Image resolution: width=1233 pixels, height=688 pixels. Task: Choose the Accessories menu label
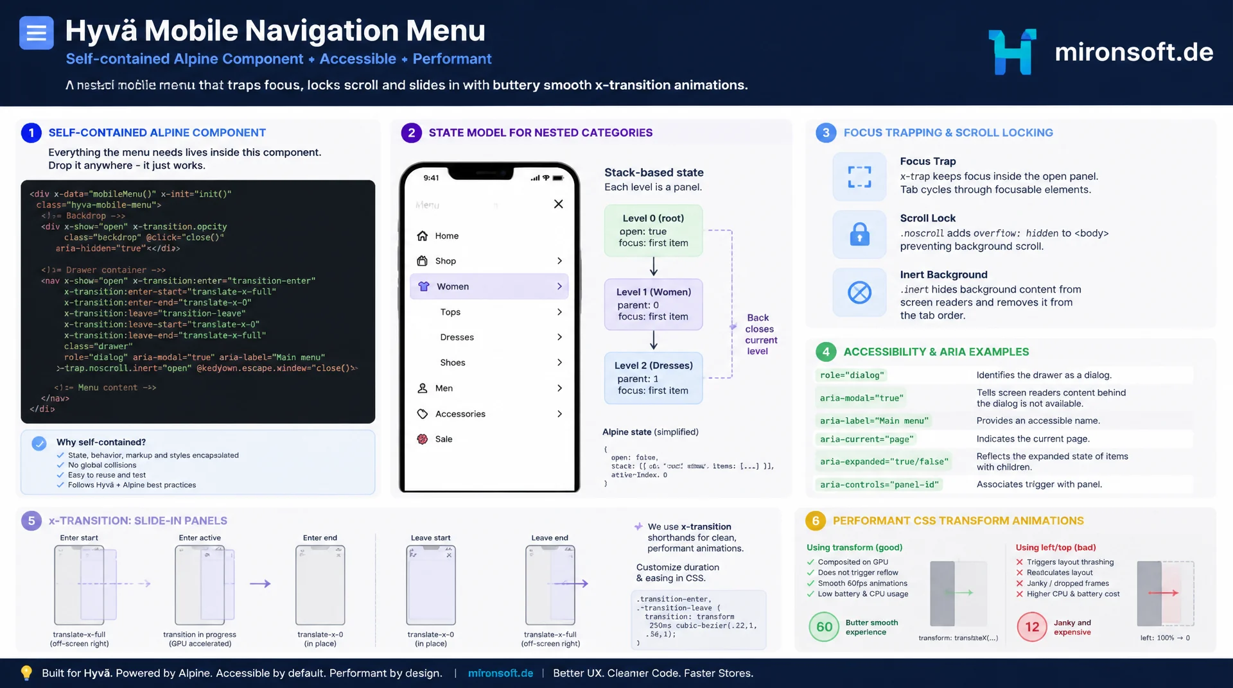pos(460,414)
